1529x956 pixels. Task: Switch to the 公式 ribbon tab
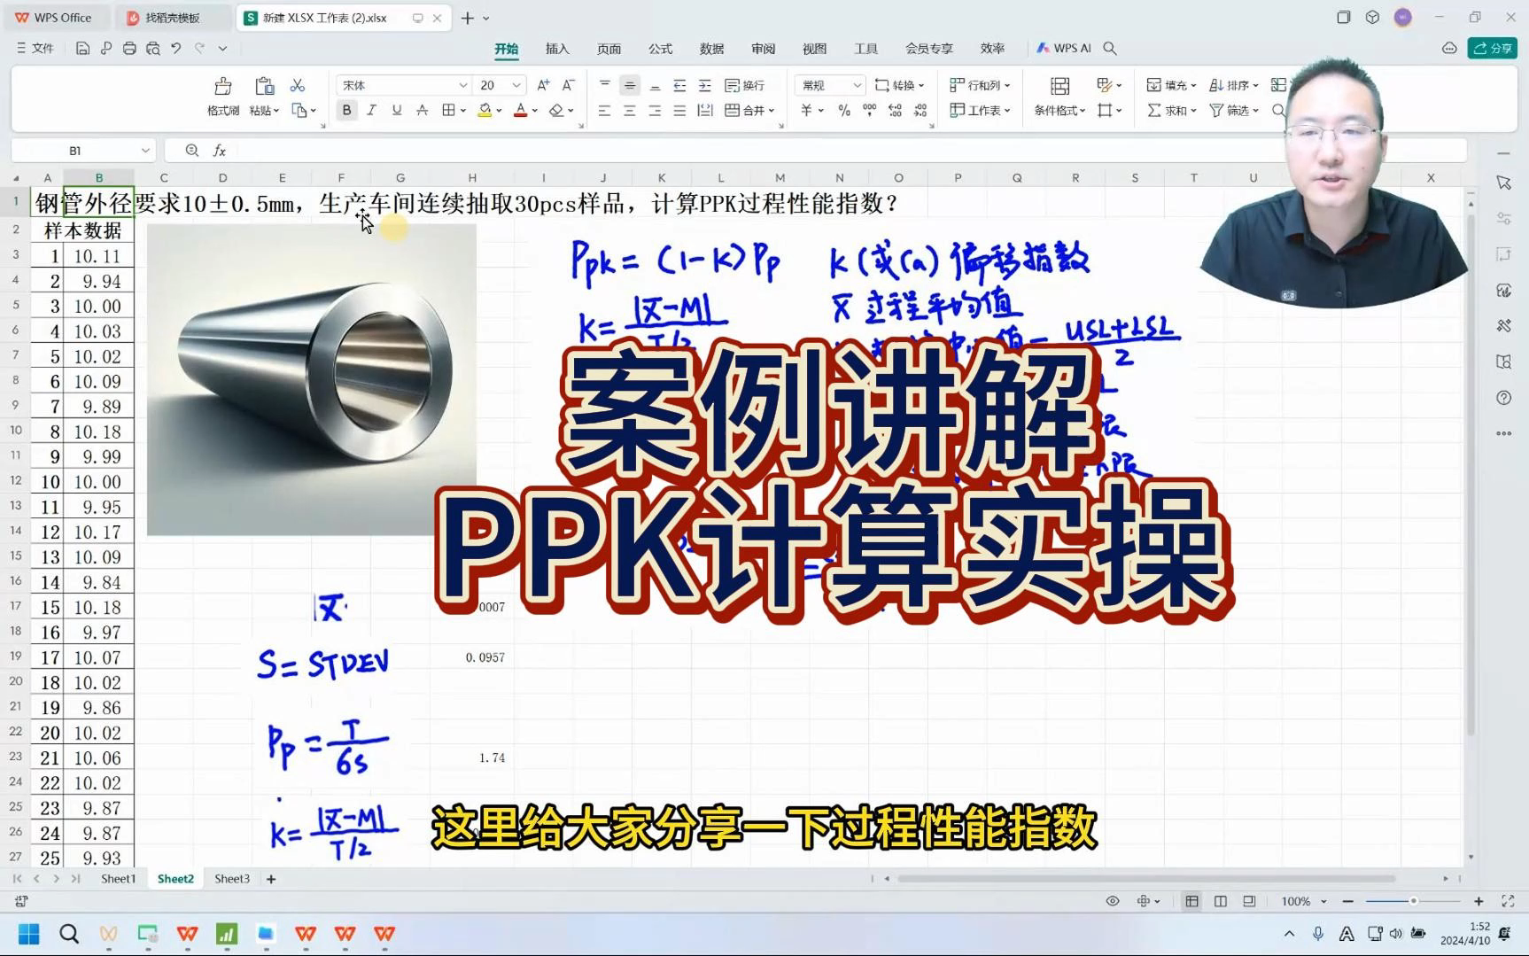660,49
